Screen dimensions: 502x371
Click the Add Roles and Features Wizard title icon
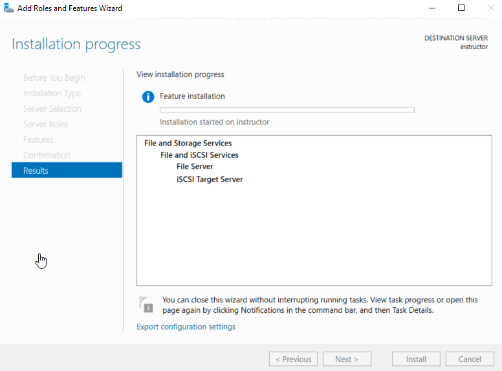click(8, 8)
